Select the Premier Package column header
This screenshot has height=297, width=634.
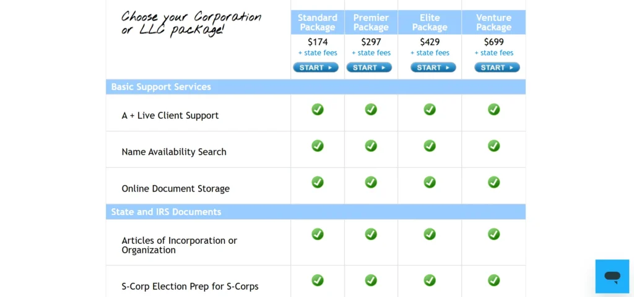(371, 22)
